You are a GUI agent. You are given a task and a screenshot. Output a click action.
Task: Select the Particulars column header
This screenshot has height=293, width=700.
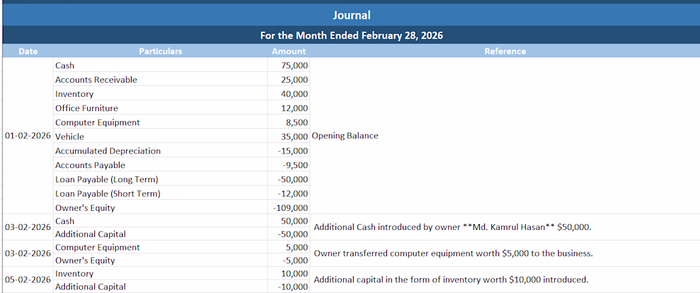point(160,52)
